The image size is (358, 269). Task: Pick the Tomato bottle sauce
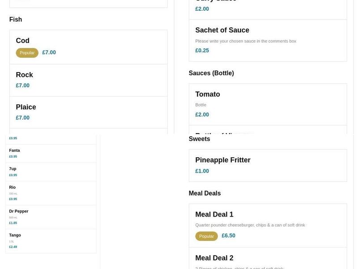click(267, 104)
